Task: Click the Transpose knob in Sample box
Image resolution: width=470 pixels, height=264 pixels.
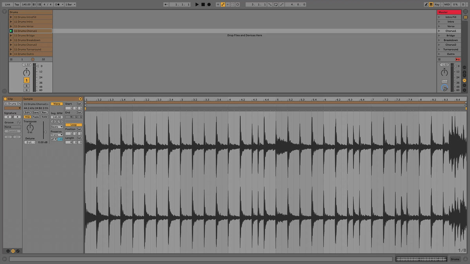Action: coord(30,128)
